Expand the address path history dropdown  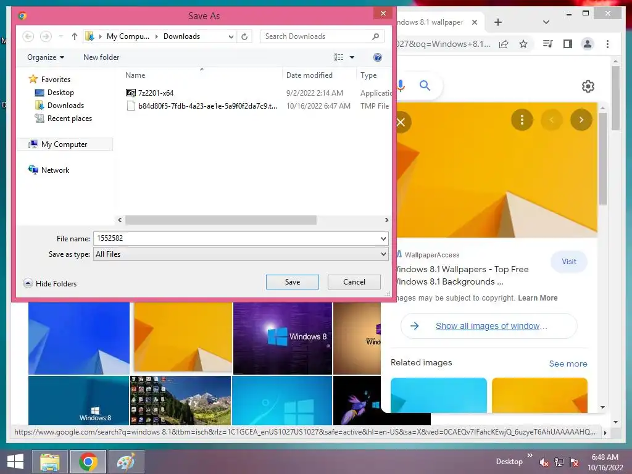231,36
